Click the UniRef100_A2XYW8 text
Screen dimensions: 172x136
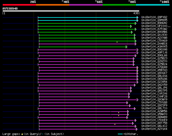coord(154,38)
